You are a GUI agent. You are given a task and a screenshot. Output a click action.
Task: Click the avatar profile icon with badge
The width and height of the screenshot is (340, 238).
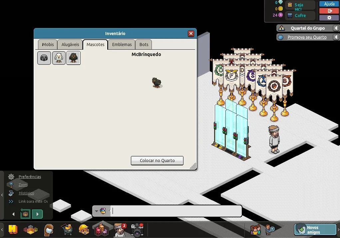120,230
